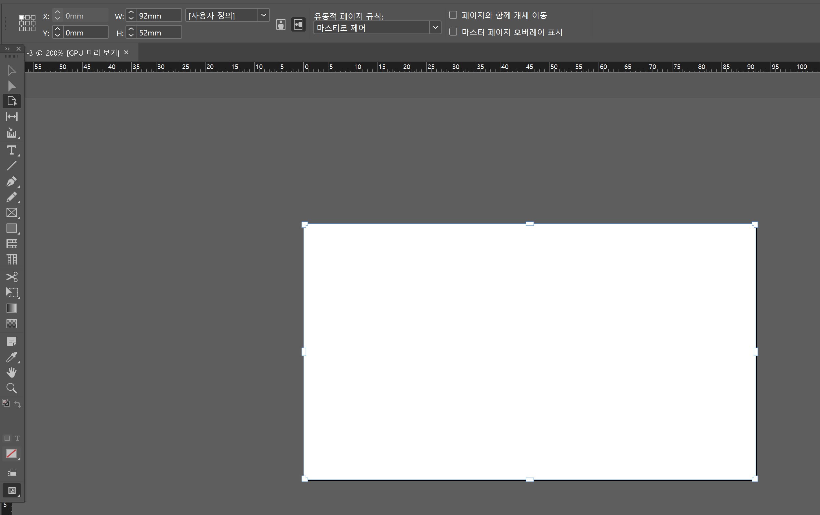Expand the toolbar with double-arrow button
820x515 pixels.
click(7, 49)
